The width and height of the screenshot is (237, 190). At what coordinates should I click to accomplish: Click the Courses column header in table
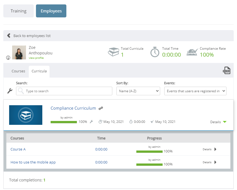coord(17,138)
